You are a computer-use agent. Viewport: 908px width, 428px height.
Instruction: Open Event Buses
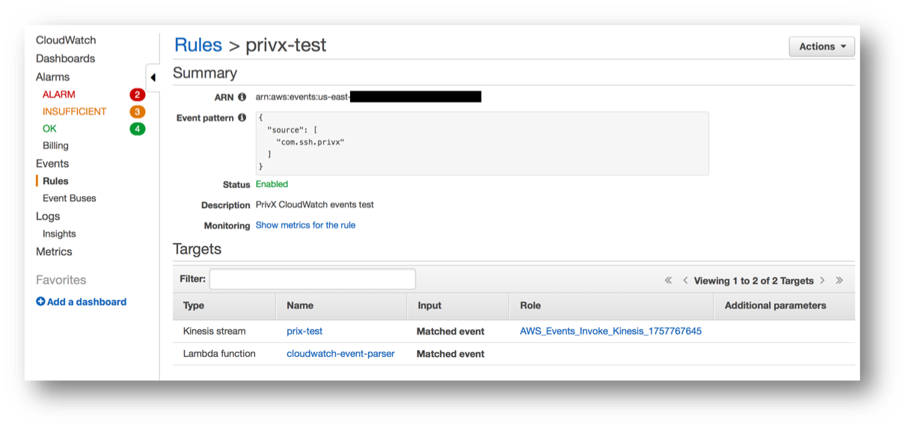point(70,198)
